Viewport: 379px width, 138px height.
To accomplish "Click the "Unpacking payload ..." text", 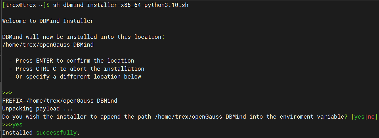I will pyautogui.click(x=38, y=109).
